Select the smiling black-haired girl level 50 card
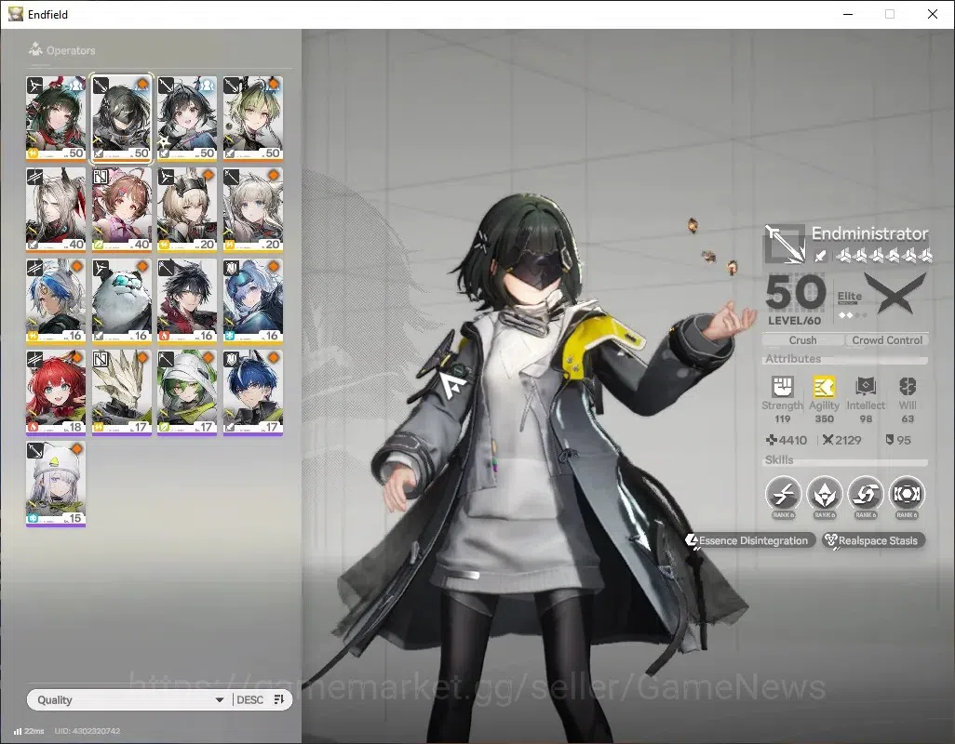Image resolution: width=955 pixels, height=744 pixels. 187,118
